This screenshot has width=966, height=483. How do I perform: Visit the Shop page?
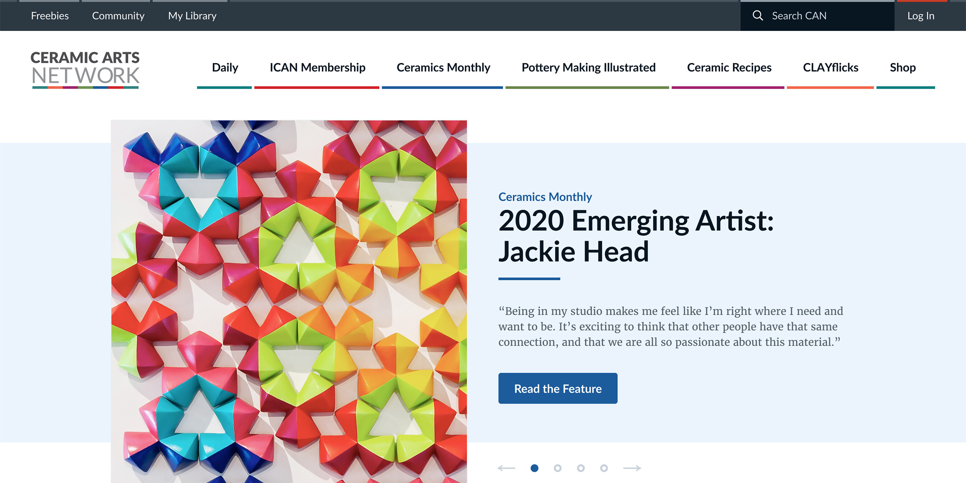903,68
